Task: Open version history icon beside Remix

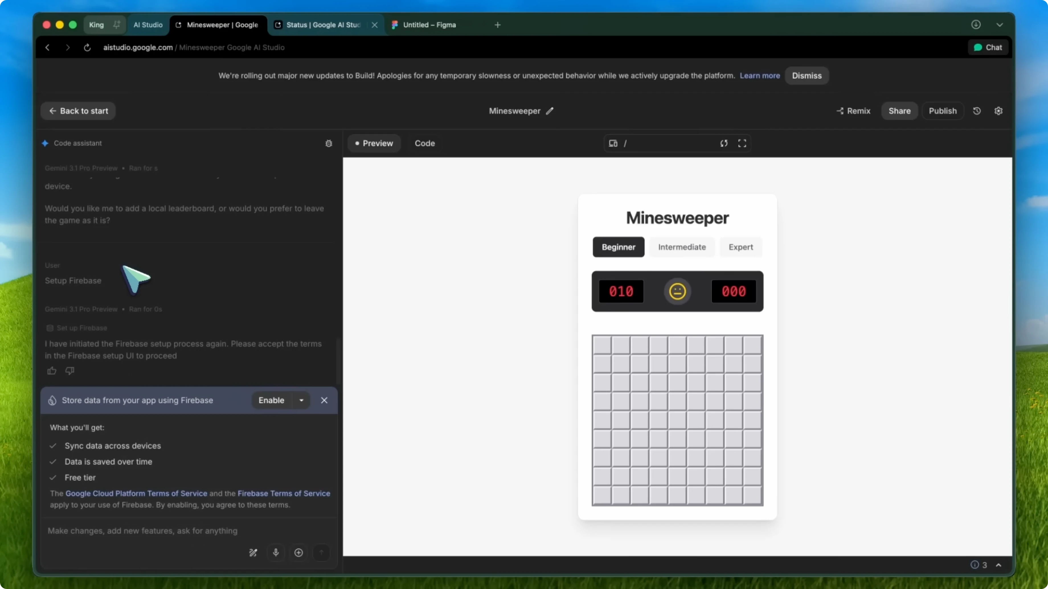Action: pyautogui.click(x=977, y=111)
